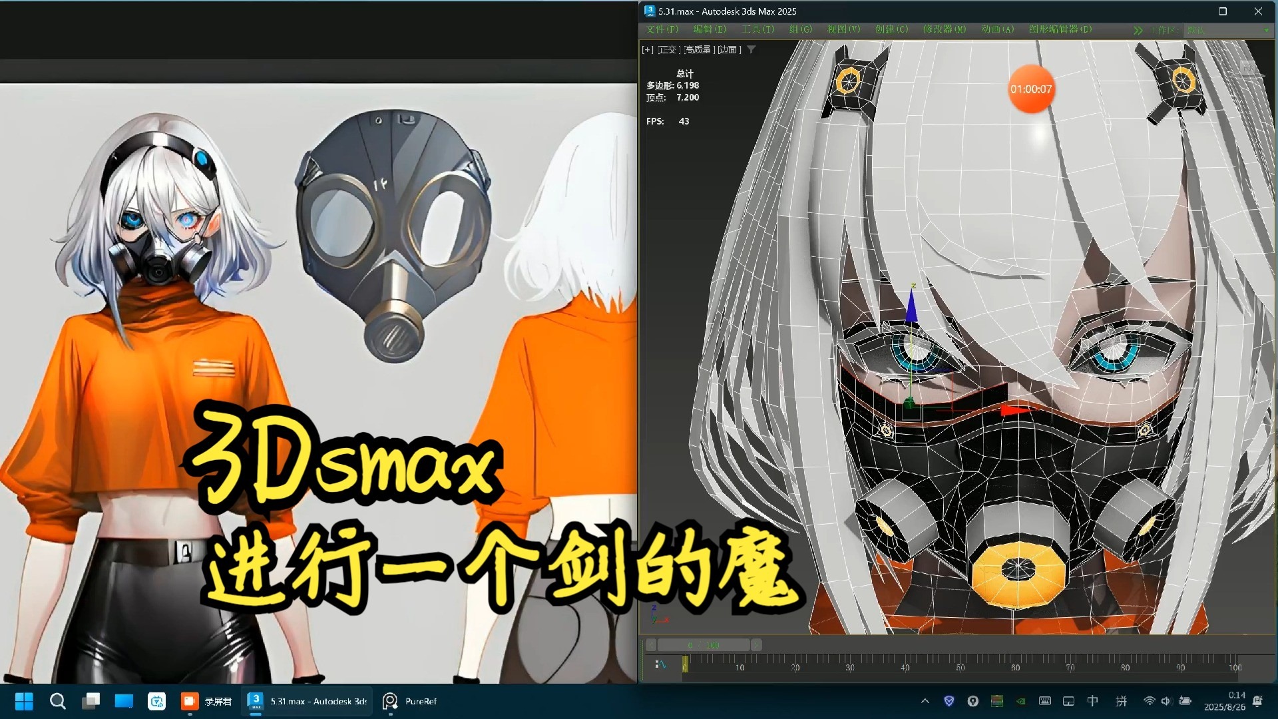This screenshot has height=719, width=1278.
Task: Open clock showing 0:14 2025/8/26
Action: click(x=1224, y=701)
